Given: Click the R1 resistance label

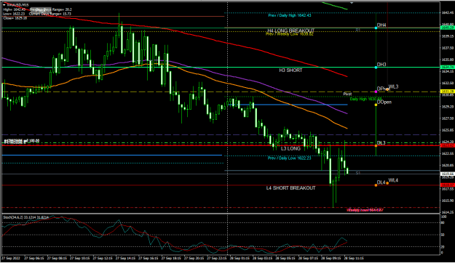Looking at the screenshot, I should (358, 30).
